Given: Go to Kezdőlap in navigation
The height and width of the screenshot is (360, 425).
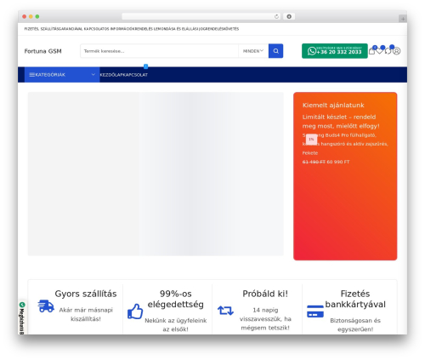Looking at the screenshot, I should click(110, 75).
